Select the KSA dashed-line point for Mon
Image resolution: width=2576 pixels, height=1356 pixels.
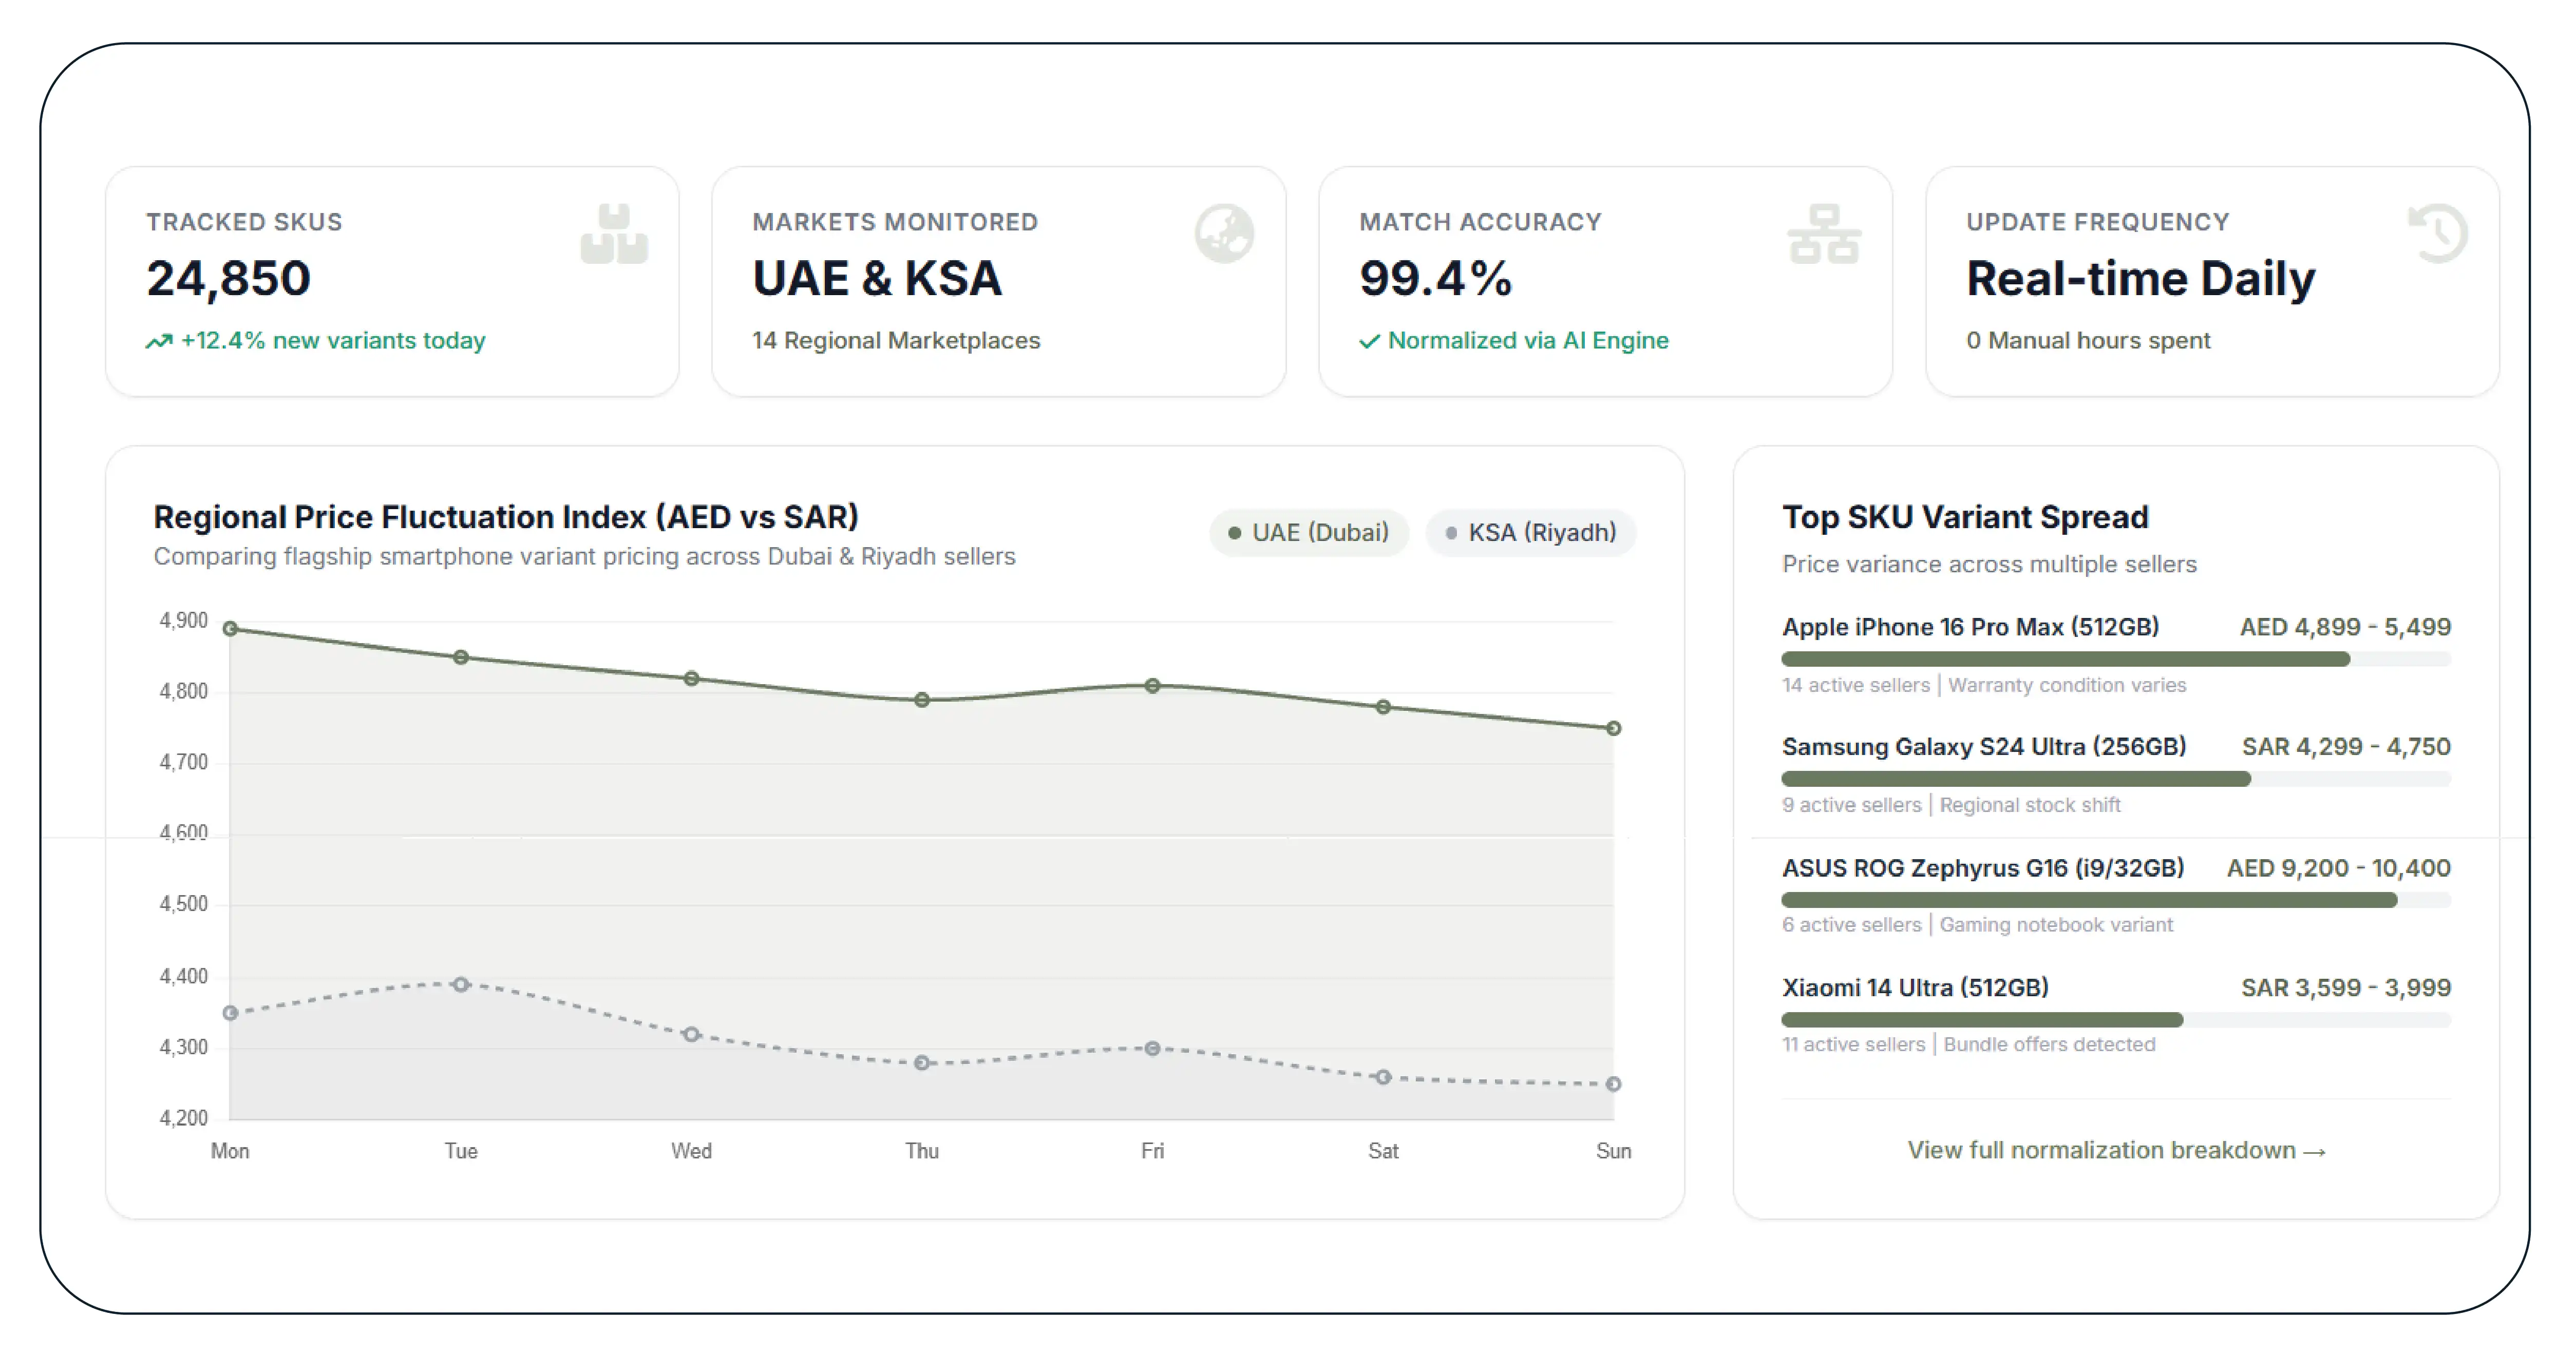(230, 1012)
